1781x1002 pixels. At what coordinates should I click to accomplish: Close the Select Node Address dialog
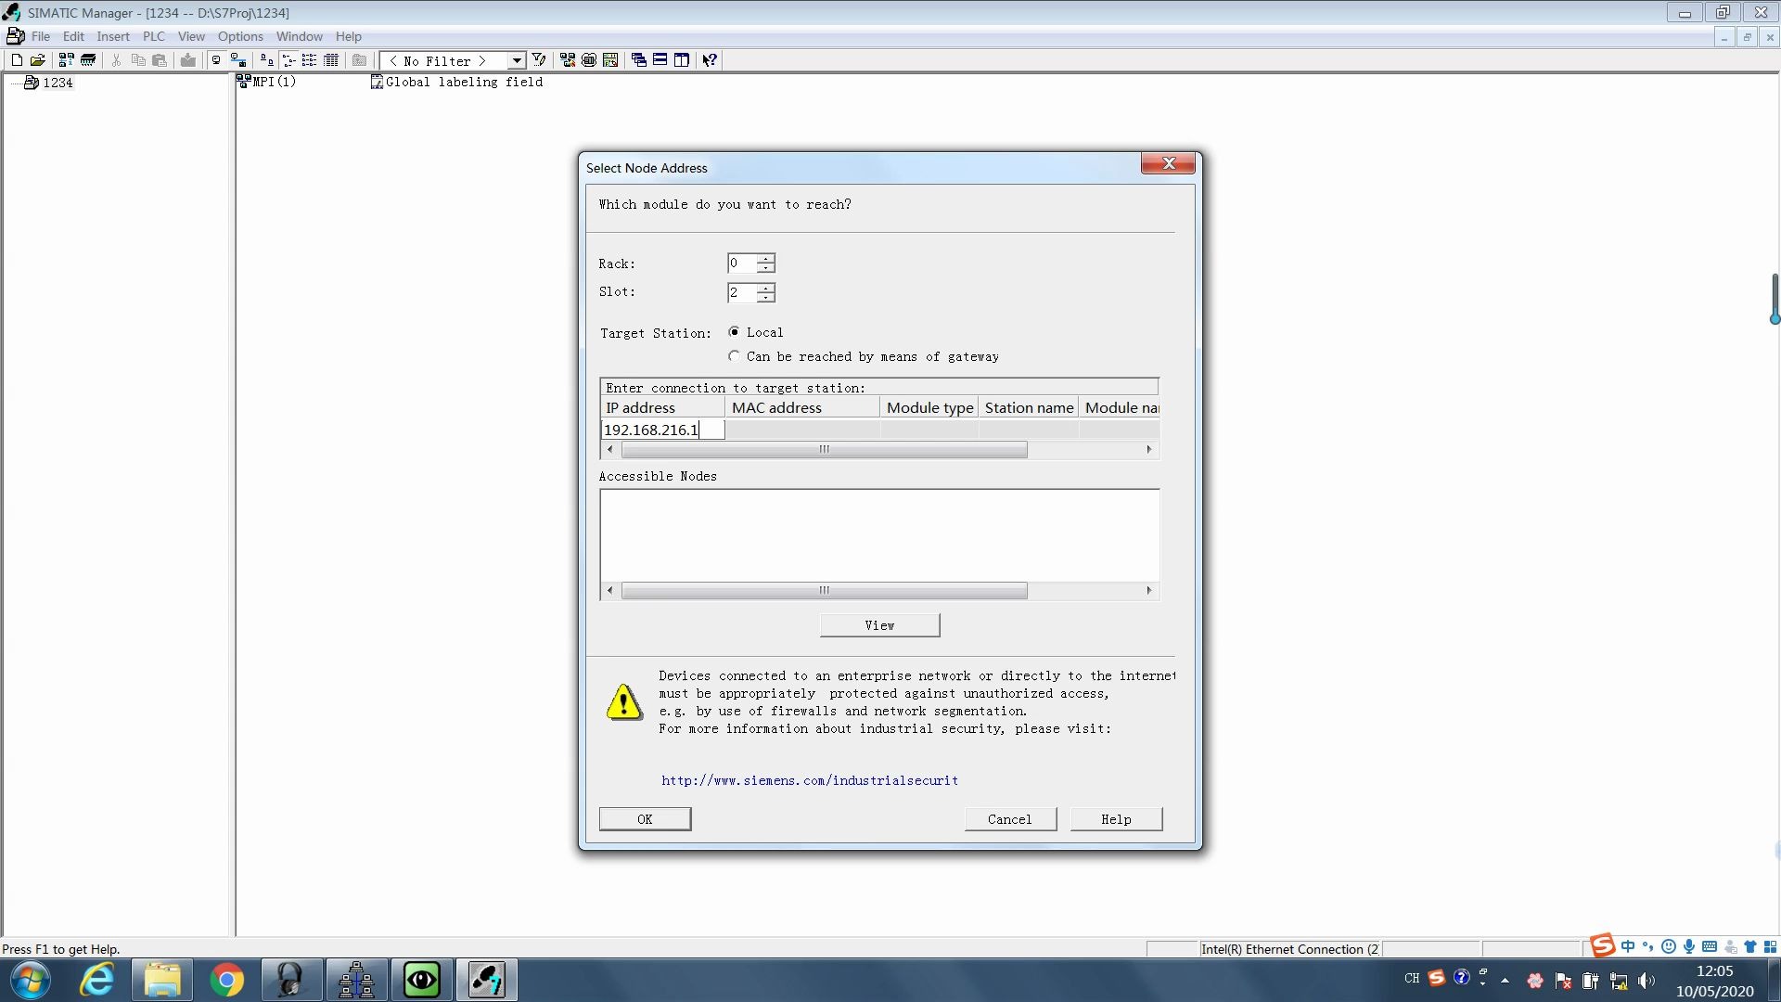[1168, 163]
